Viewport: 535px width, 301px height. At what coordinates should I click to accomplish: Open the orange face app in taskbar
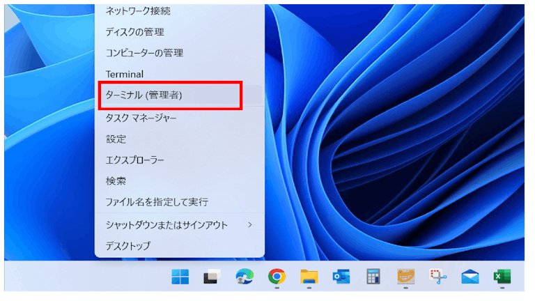[x=405, y=277]
